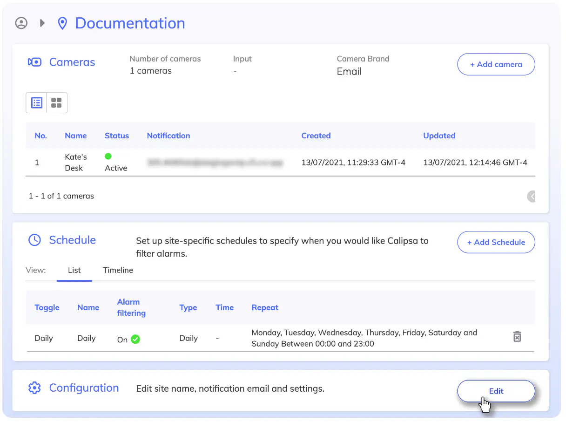This screenshot has width=566, height=422.
Task: Sort cameras by Updated column
Action: [439, 136]
